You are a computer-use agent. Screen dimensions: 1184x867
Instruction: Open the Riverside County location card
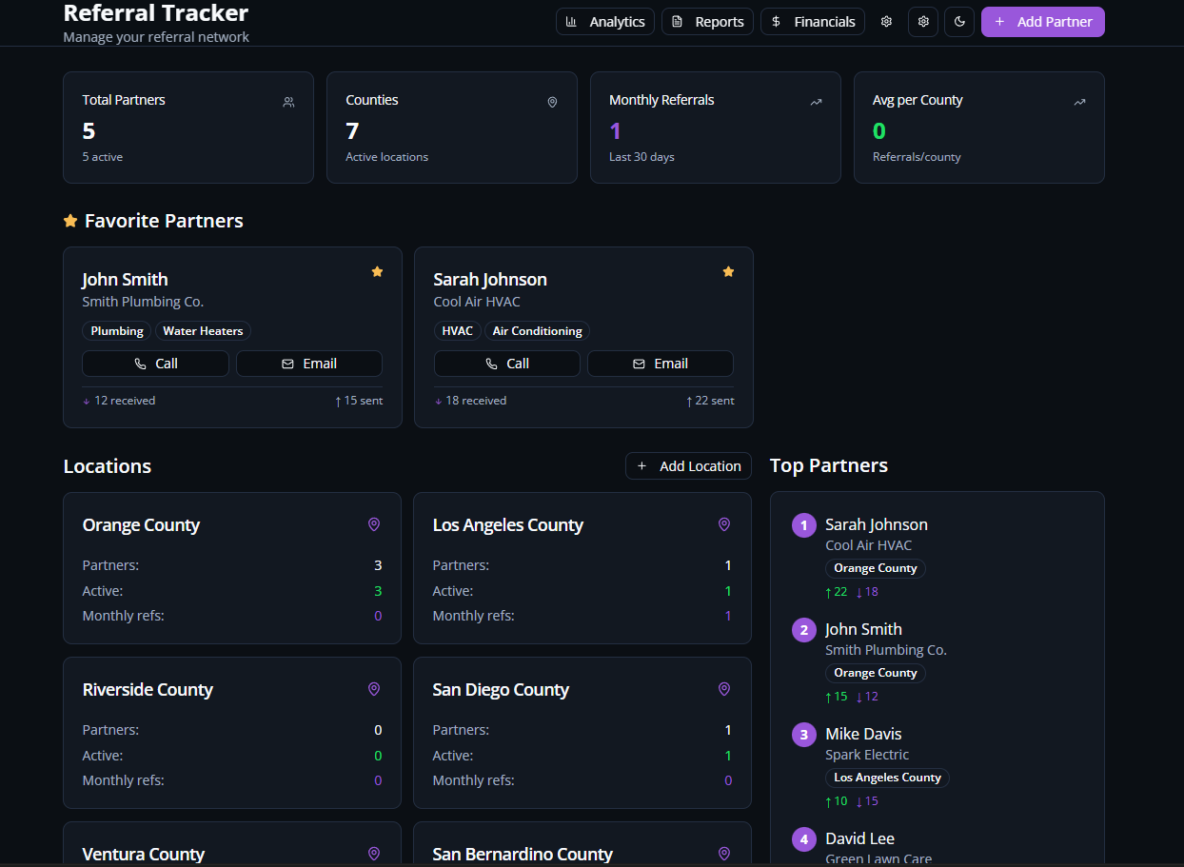pyautogui.click(x=231, y=731)
